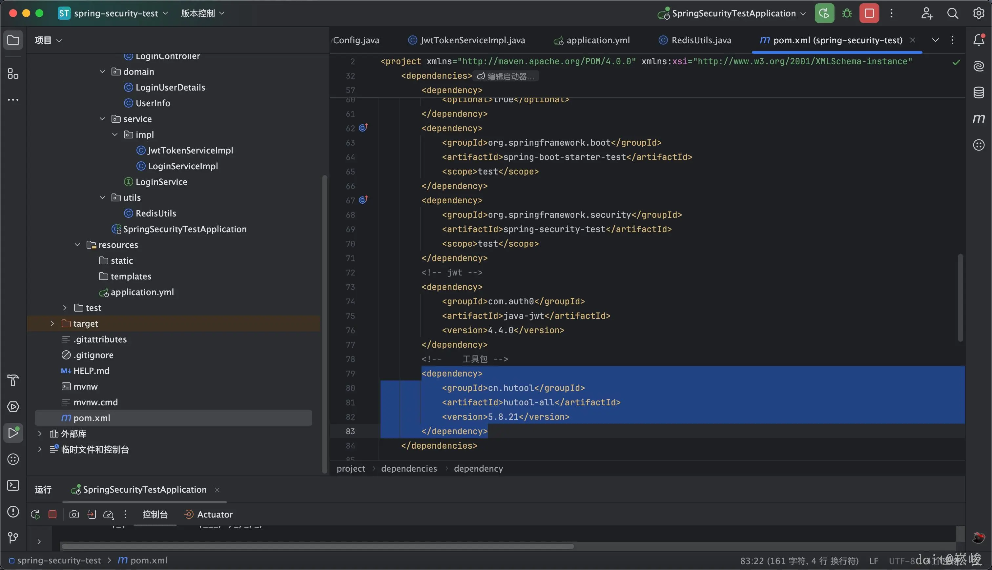The width and height of the screenshot is (992, 570).
Task: Open the Maven tool window icon
Action: [978, 119]
